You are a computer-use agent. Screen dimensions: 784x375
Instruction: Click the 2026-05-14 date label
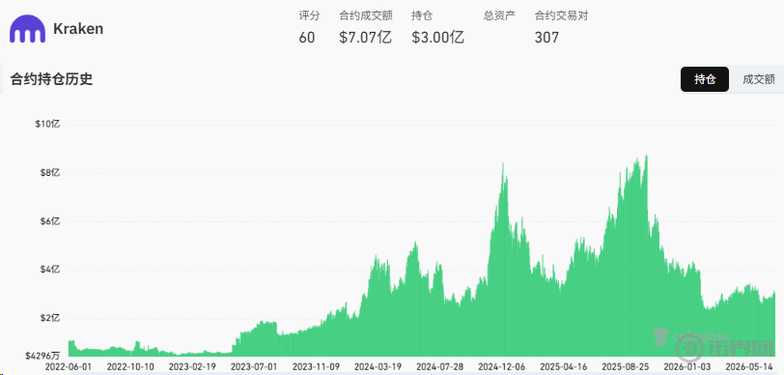point(749,366)
